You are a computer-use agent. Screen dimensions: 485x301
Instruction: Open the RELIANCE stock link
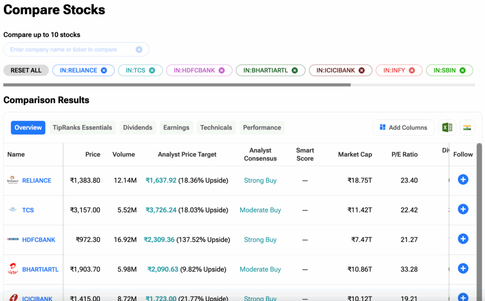[36, 180]
